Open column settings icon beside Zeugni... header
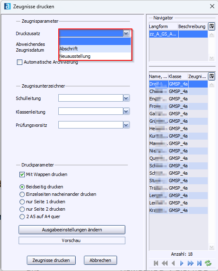Image resolution: width=218 pixels, height=271 pixels. click(212, 76)
